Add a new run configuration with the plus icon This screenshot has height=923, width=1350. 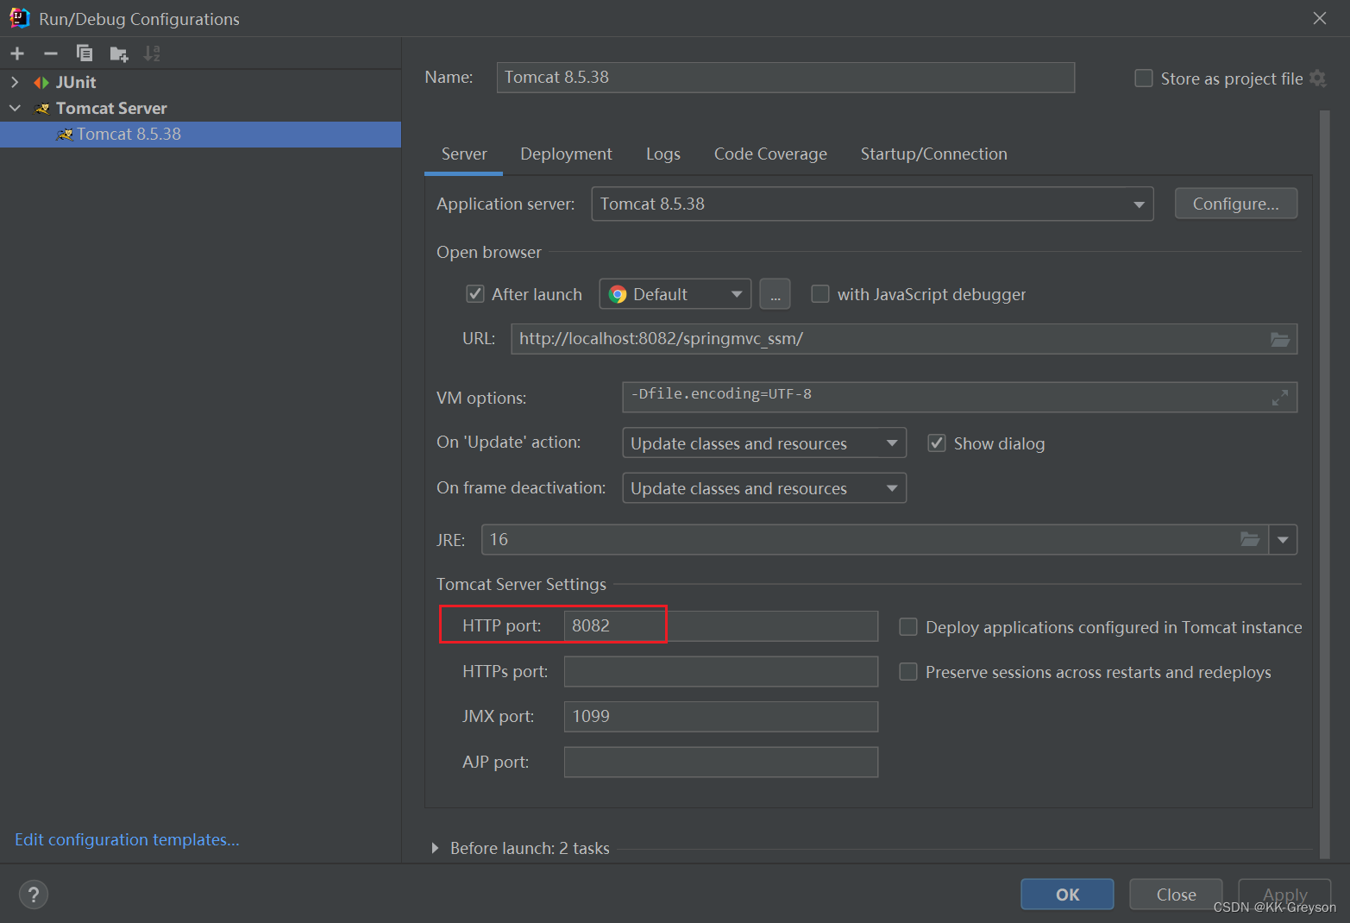tap(17, 53)
